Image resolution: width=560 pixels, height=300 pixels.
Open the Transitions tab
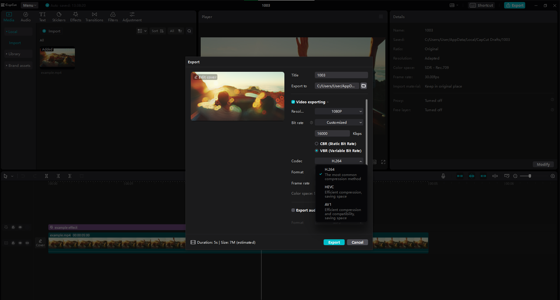(94, 17)
